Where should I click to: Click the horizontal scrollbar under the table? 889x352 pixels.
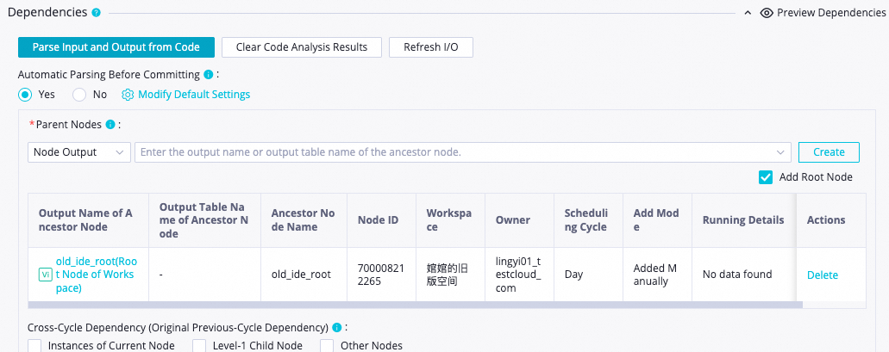[x=415, y=305]
